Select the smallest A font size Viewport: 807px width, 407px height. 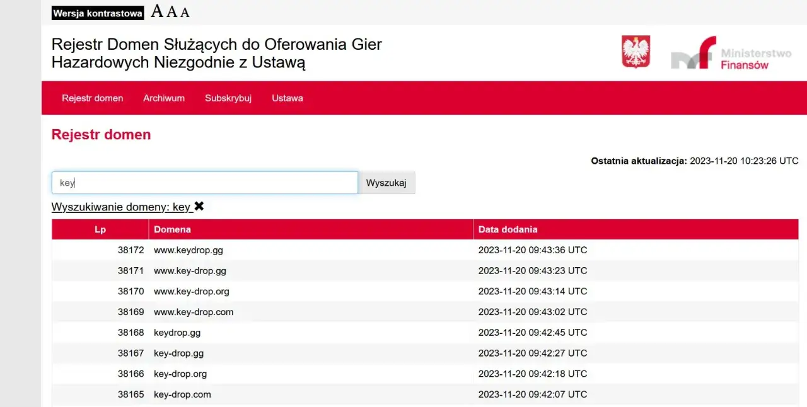pyautogui.click(x=185, y=13)
